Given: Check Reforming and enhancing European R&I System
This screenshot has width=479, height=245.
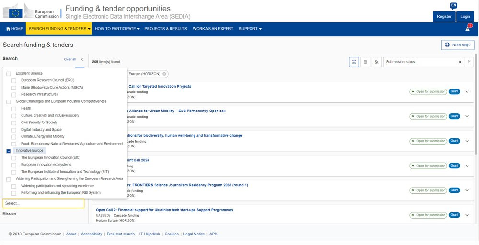Looking at the screenshot, I should point(14,193).
